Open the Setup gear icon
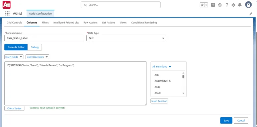 [x=233, y=5]
